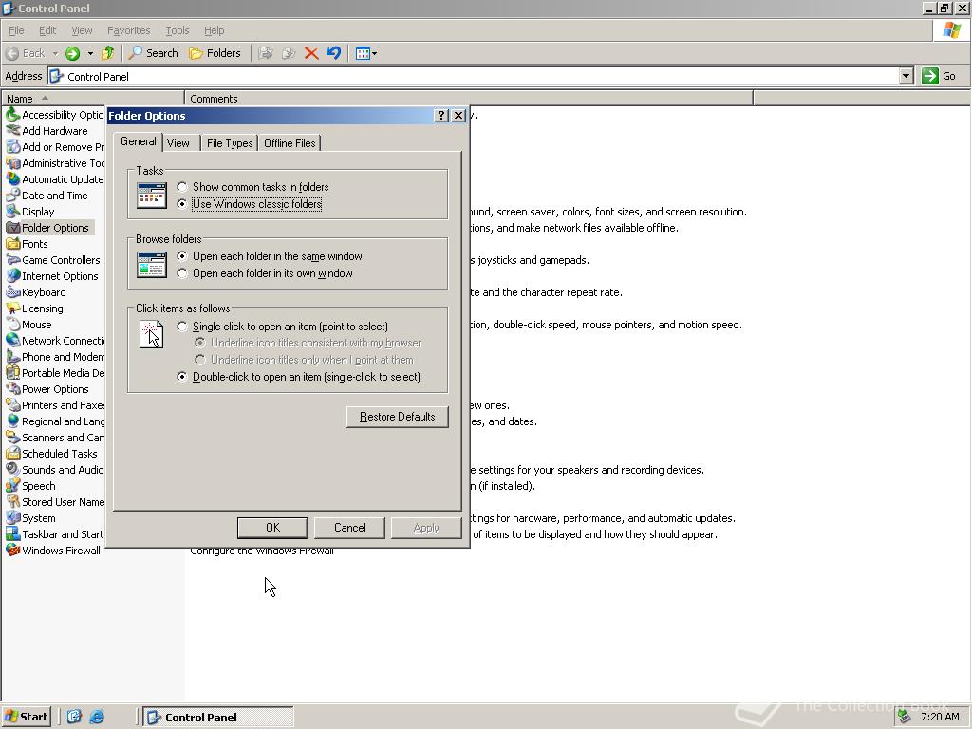This screenshot has width=972, height=729.
Task: Select Printers and Faxes item
Action: (x=55, y=404)
